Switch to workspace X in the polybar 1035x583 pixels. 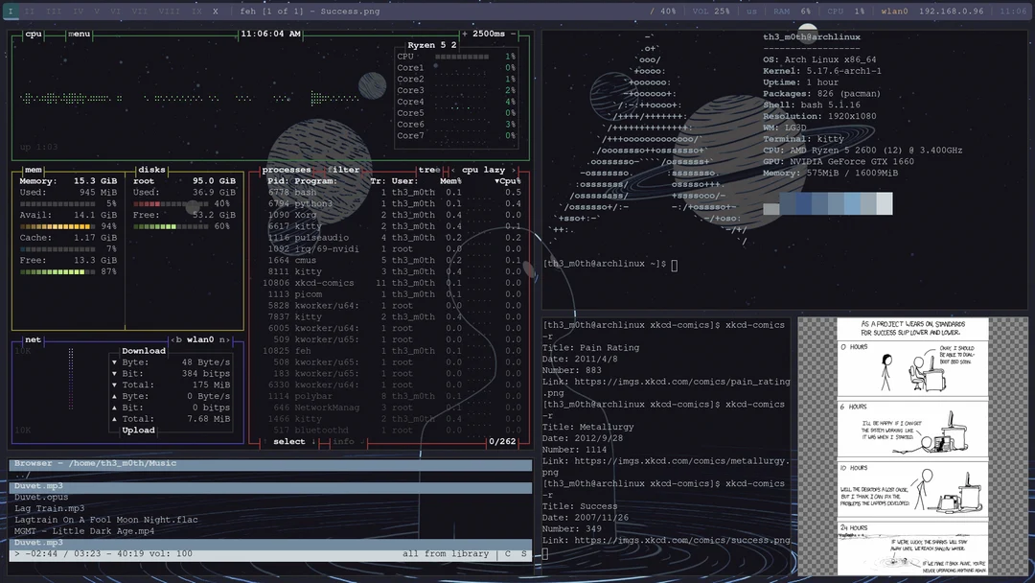(215, 11)
